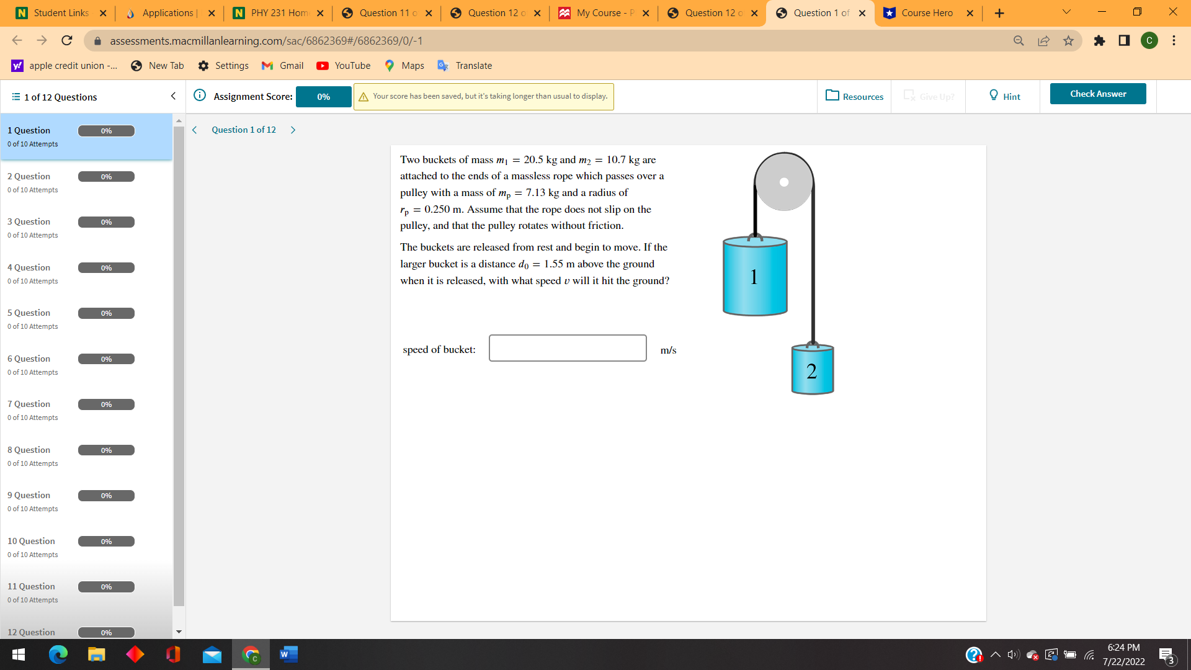Click the page zoom magnifier icon
The height and width of the screenshot is (670, 1191).
point(1019,41)
